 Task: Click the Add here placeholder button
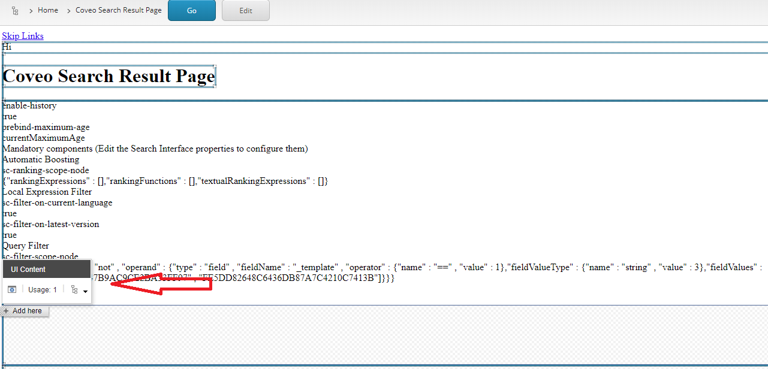[24, 311]
